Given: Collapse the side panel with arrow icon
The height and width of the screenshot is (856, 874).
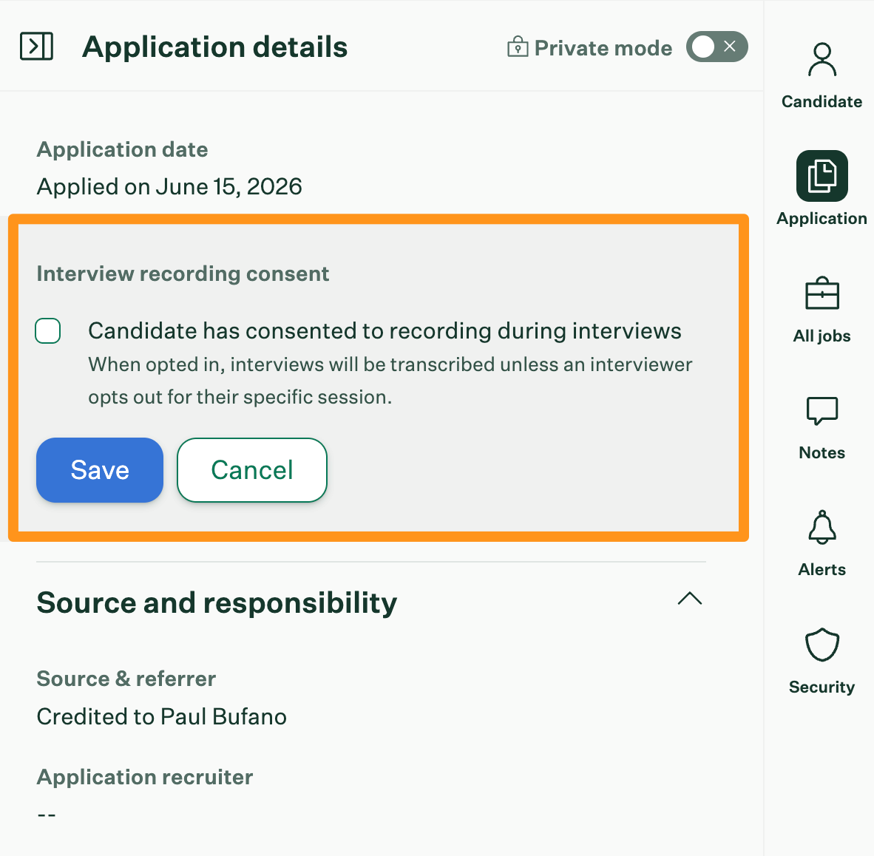Looking at the screenshot, I should click(36, 47).
